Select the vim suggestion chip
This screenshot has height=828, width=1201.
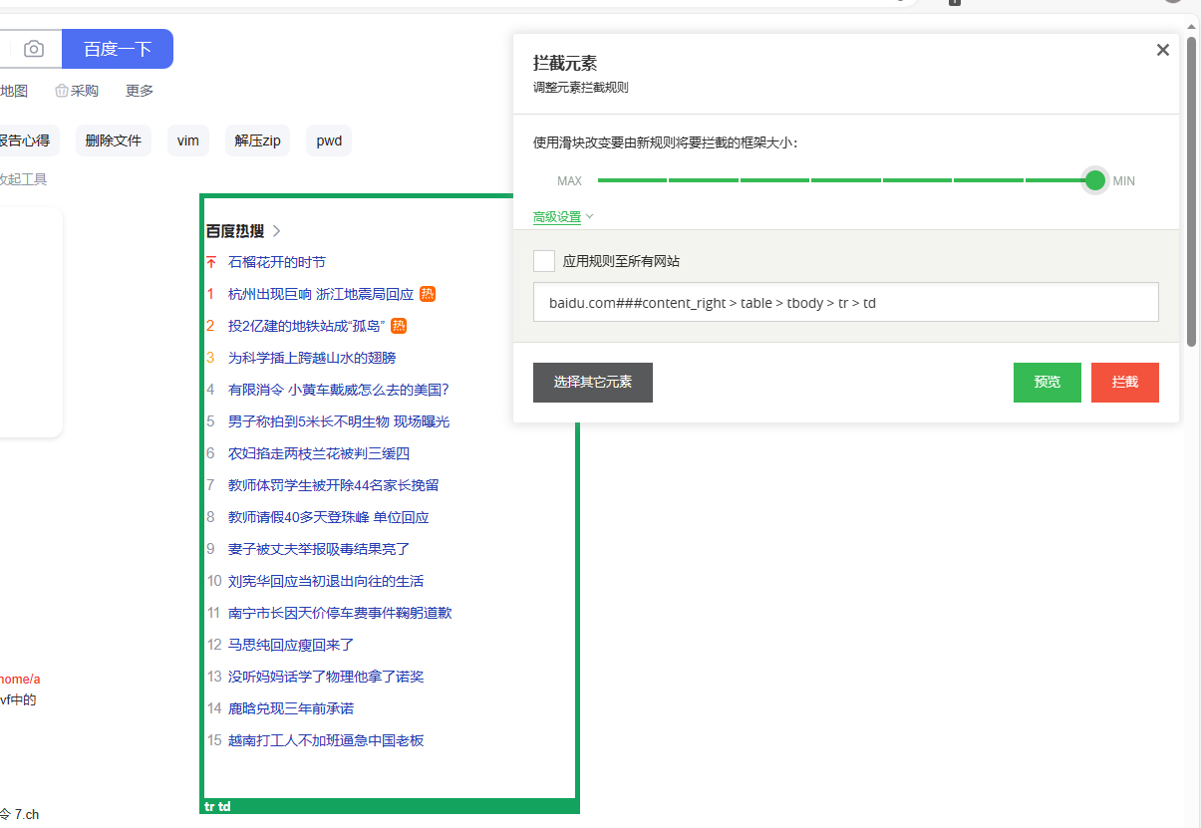[x=188, y=140]
